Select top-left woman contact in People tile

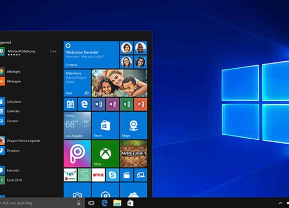pos(127,48)
